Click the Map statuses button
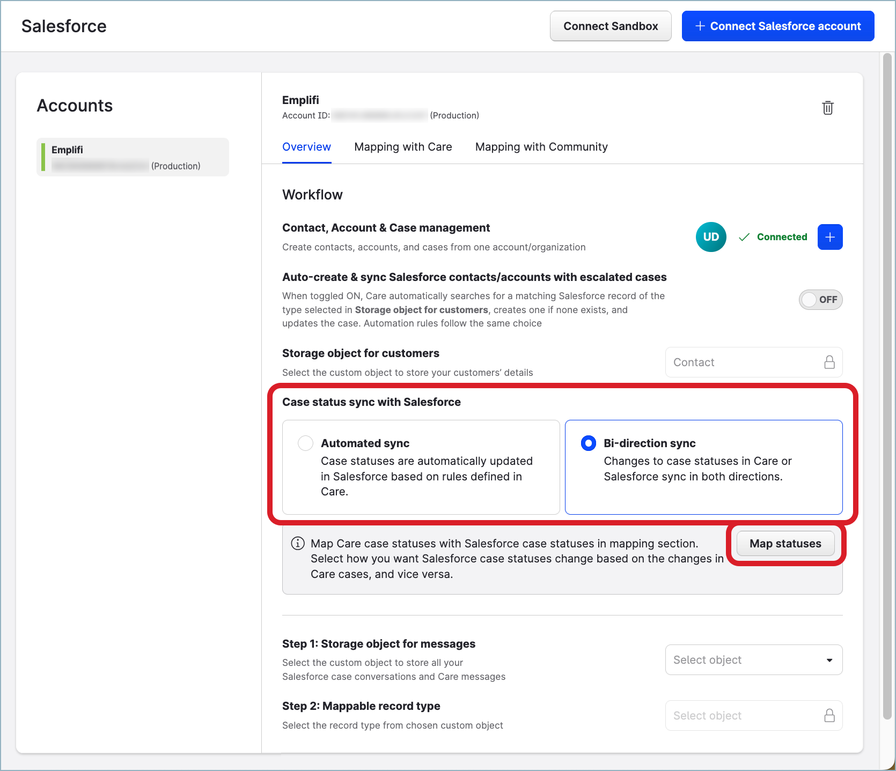Viewport: 896px width, 771px height. pyautogui.click(x=785, y=544)
